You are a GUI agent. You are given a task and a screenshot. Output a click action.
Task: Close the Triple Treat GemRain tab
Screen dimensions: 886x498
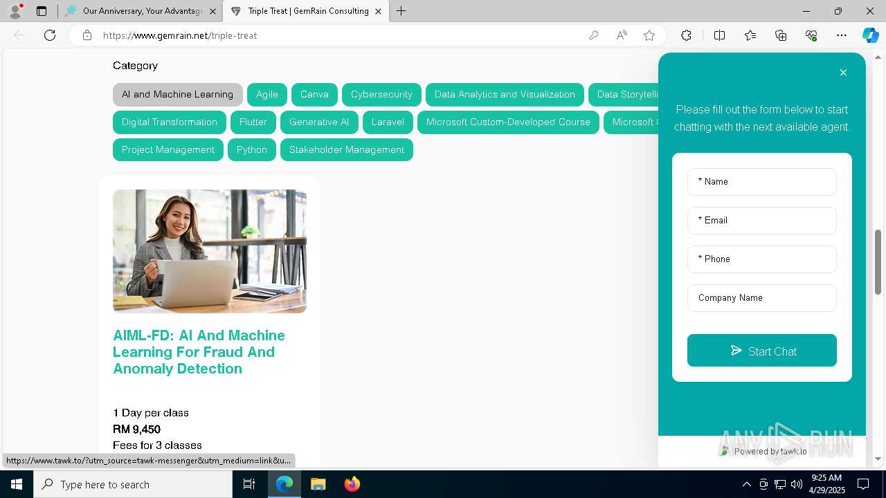378,11
